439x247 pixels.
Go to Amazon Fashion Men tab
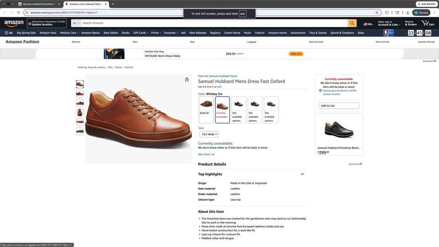tap(135, 42)
